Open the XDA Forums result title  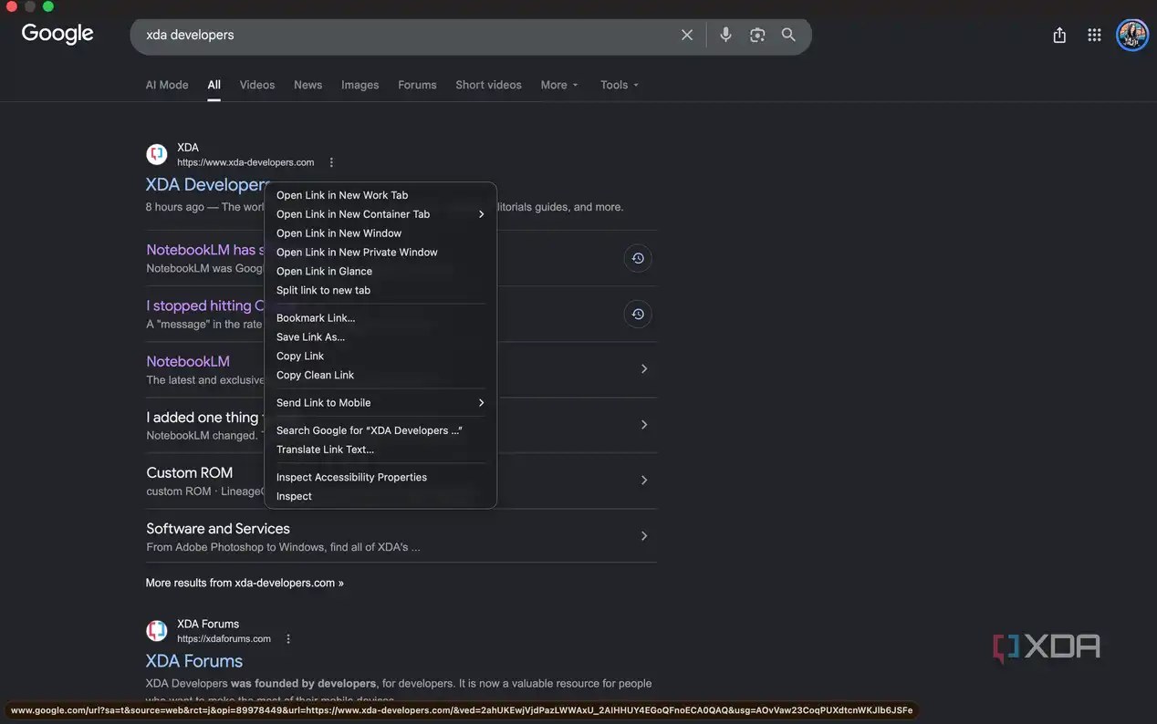[194, 661]
